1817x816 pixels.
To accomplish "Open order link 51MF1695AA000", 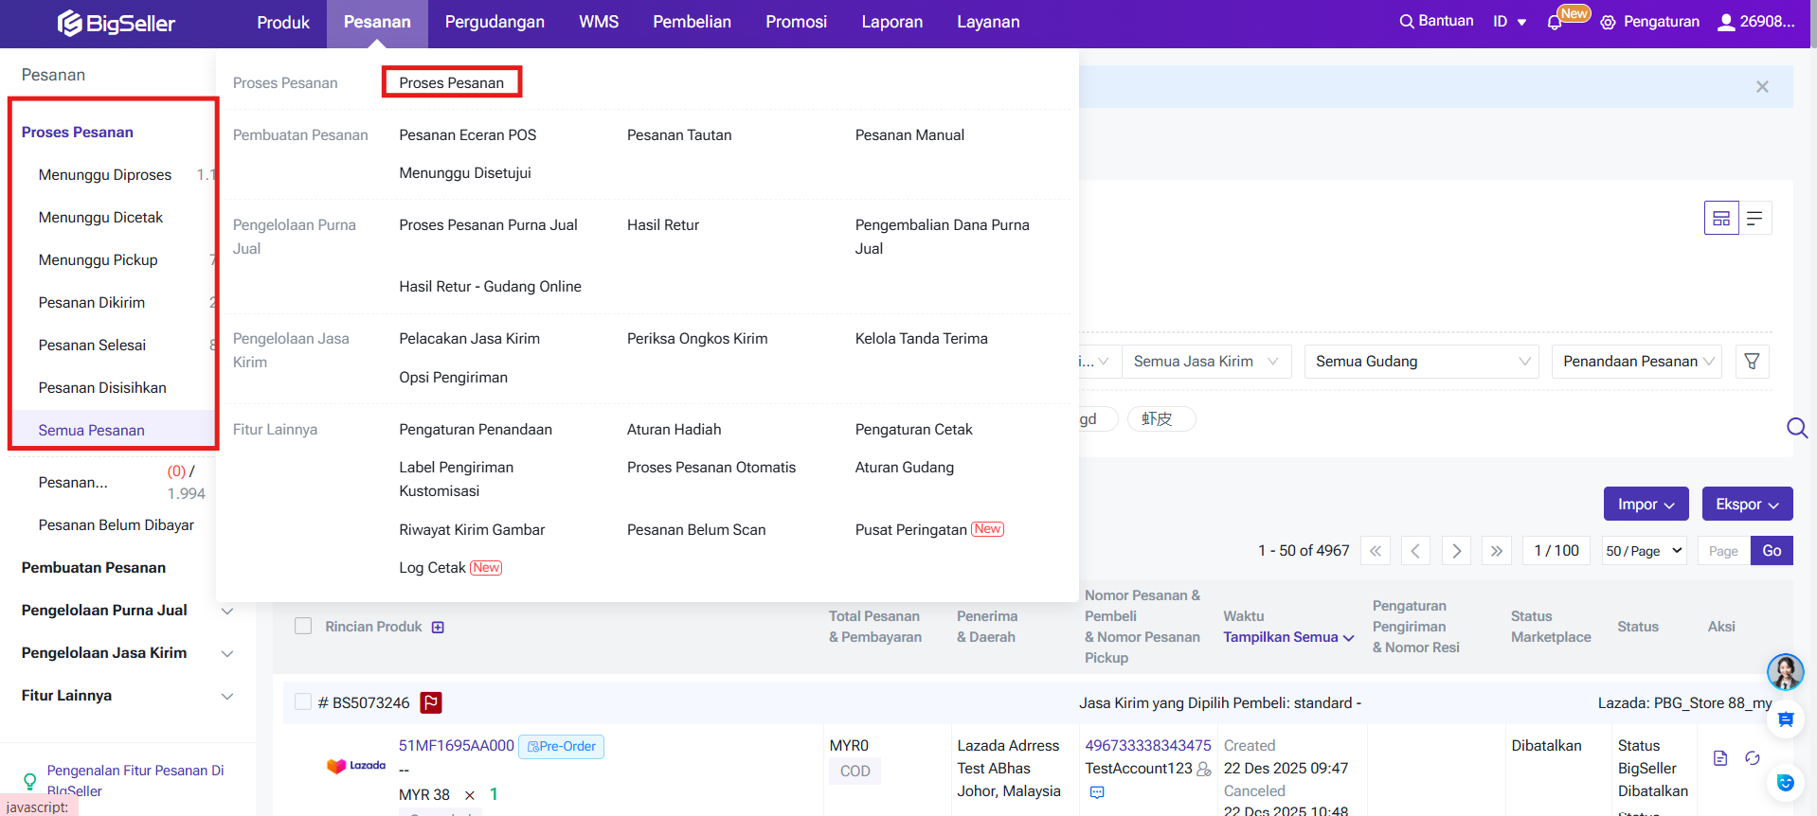I will pos(456,746).
